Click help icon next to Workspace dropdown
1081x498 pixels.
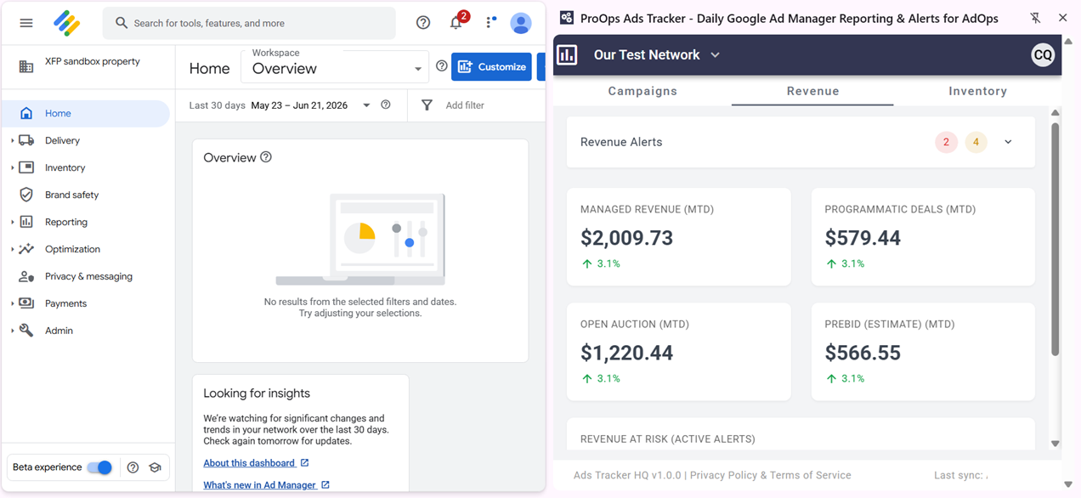click(442, 66)
